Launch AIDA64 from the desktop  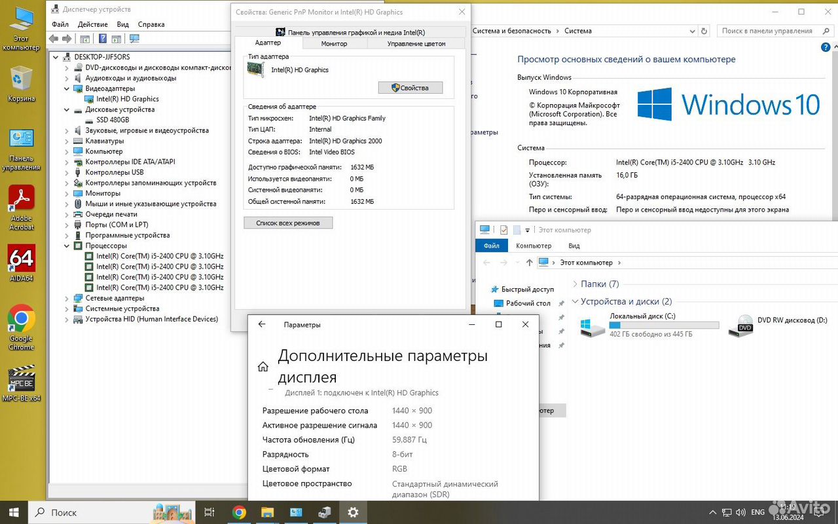pos(21,263)
